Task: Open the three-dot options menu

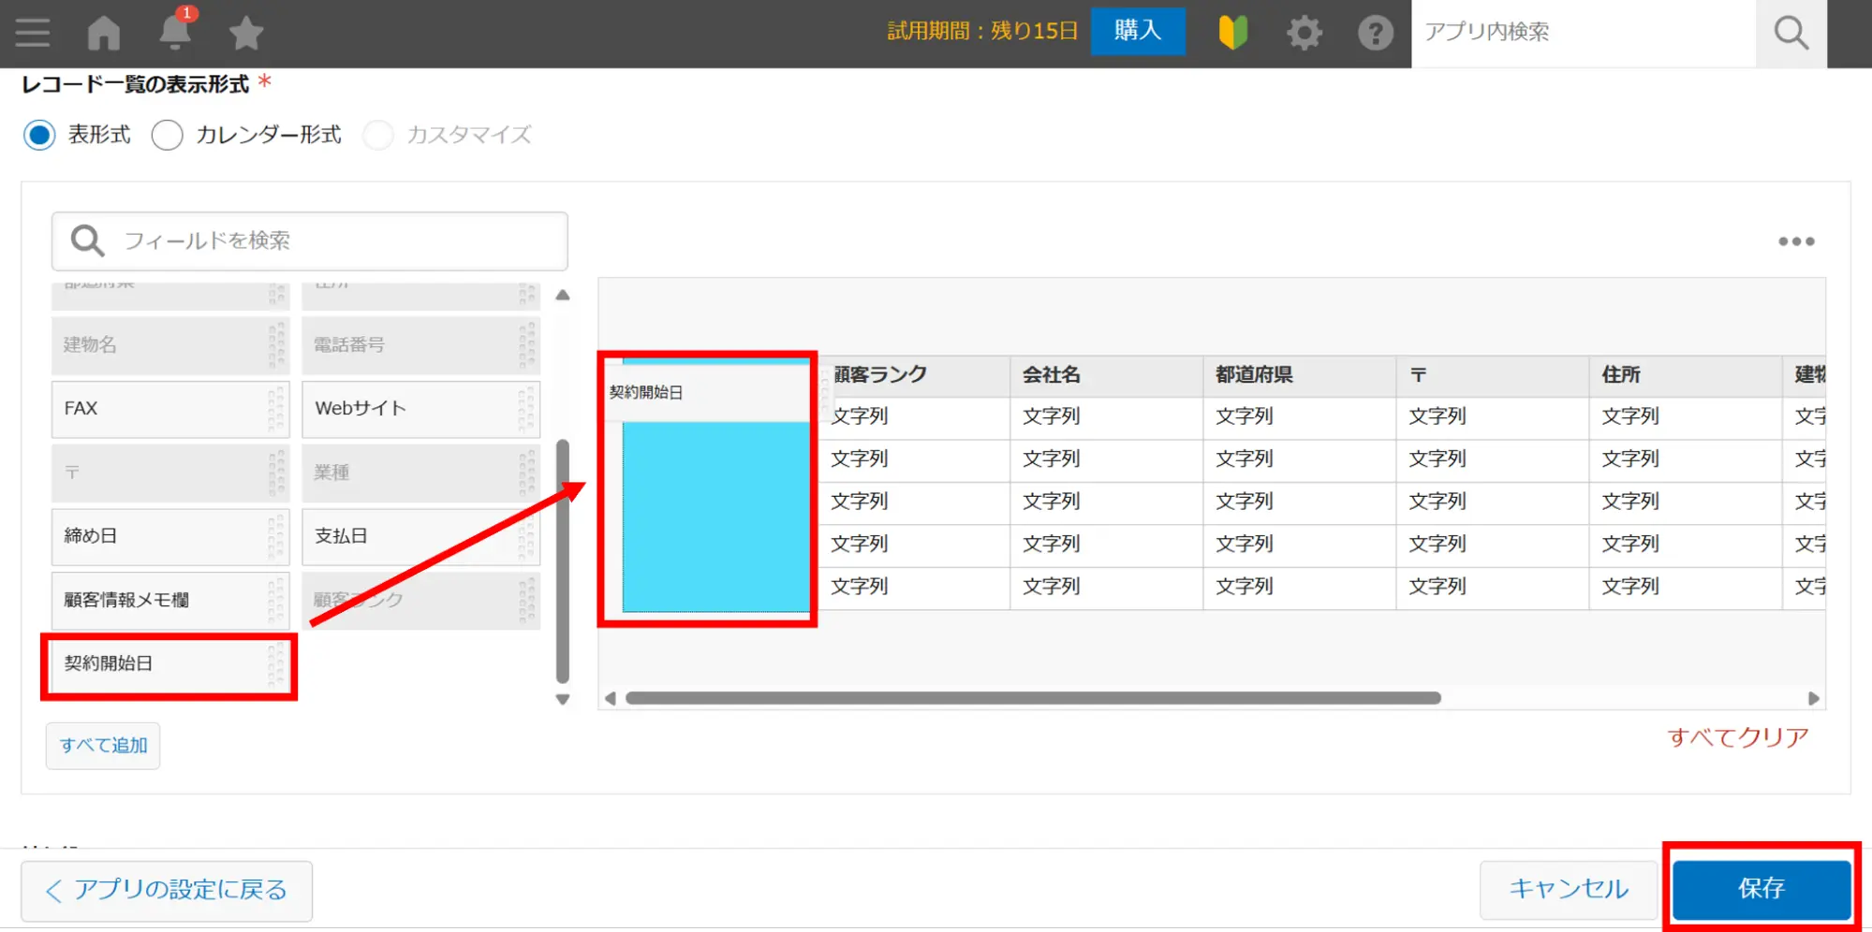Action: click(x=1796, y=241)
